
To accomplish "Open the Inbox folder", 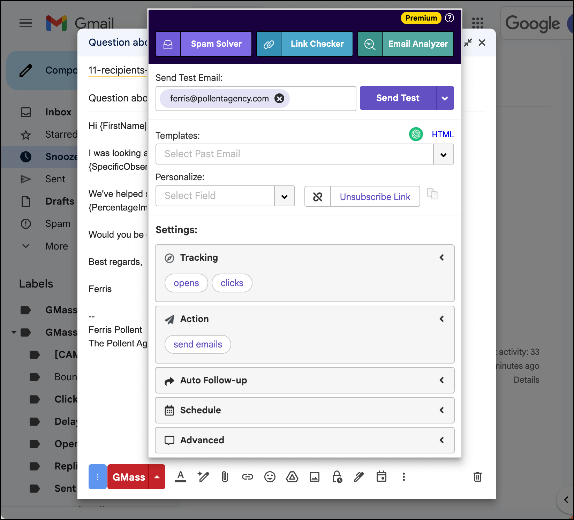I will (x=58, y=112).
